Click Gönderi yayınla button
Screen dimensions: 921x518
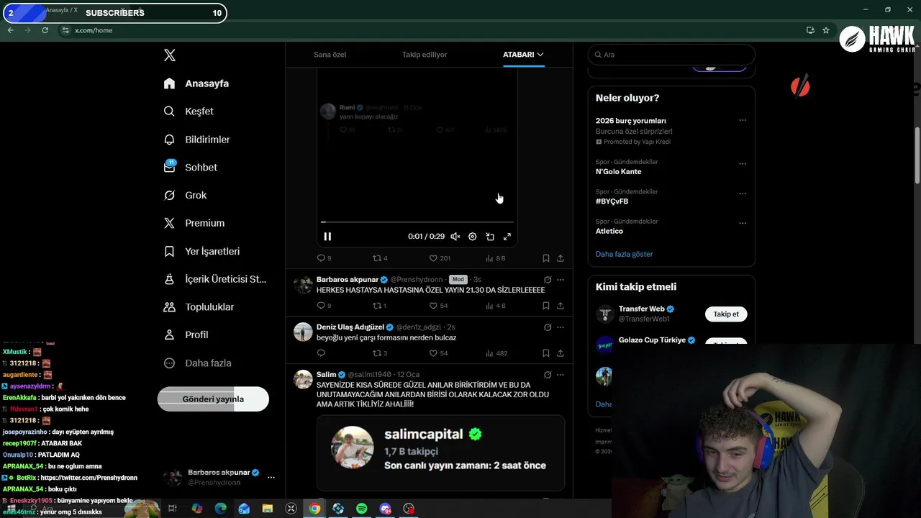(x=213, y=399)
